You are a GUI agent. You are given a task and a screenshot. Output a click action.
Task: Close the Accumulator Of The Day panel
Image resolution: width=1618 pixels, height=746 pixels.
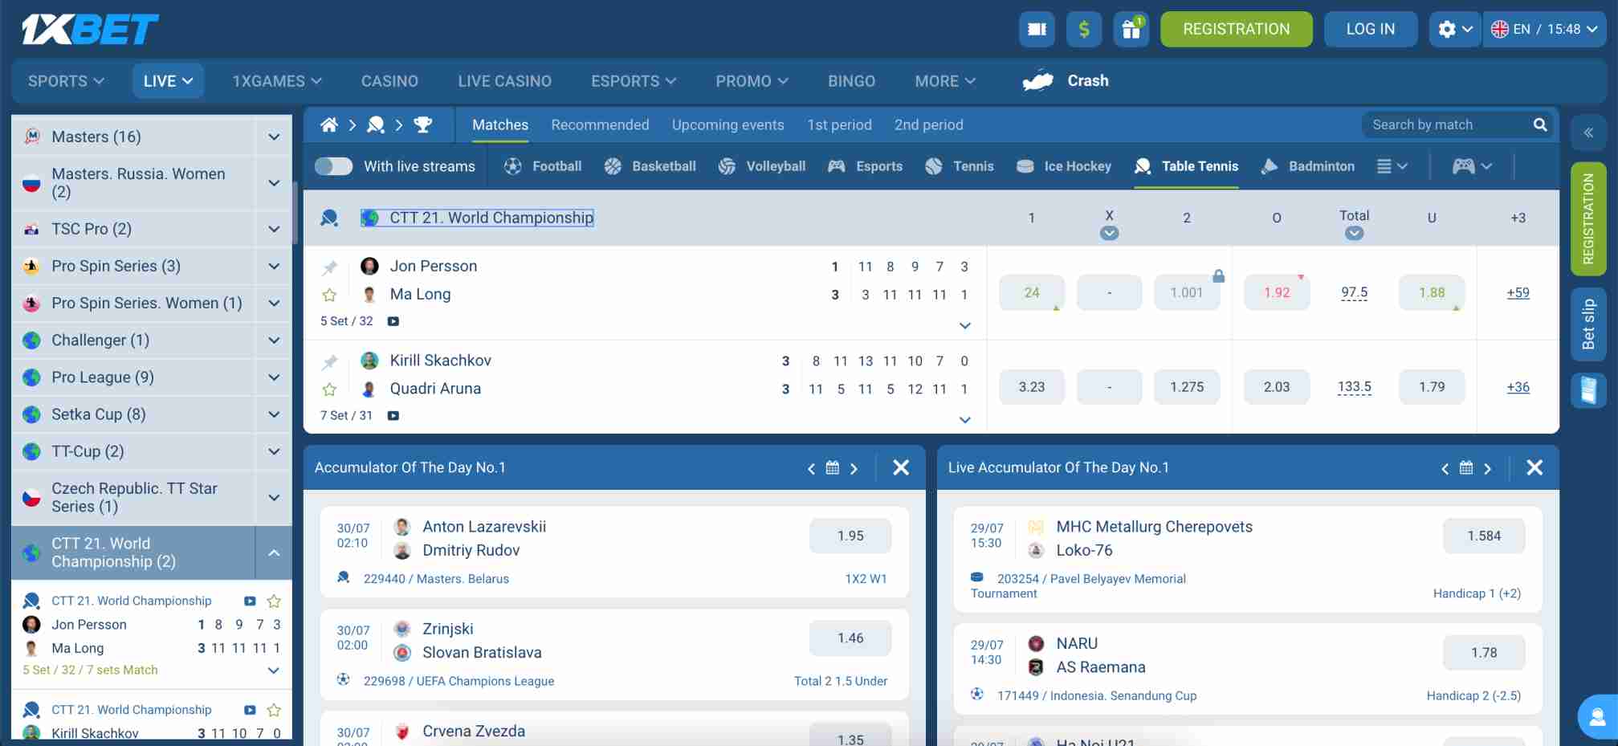pyautogui.click(x=901, y=468)
